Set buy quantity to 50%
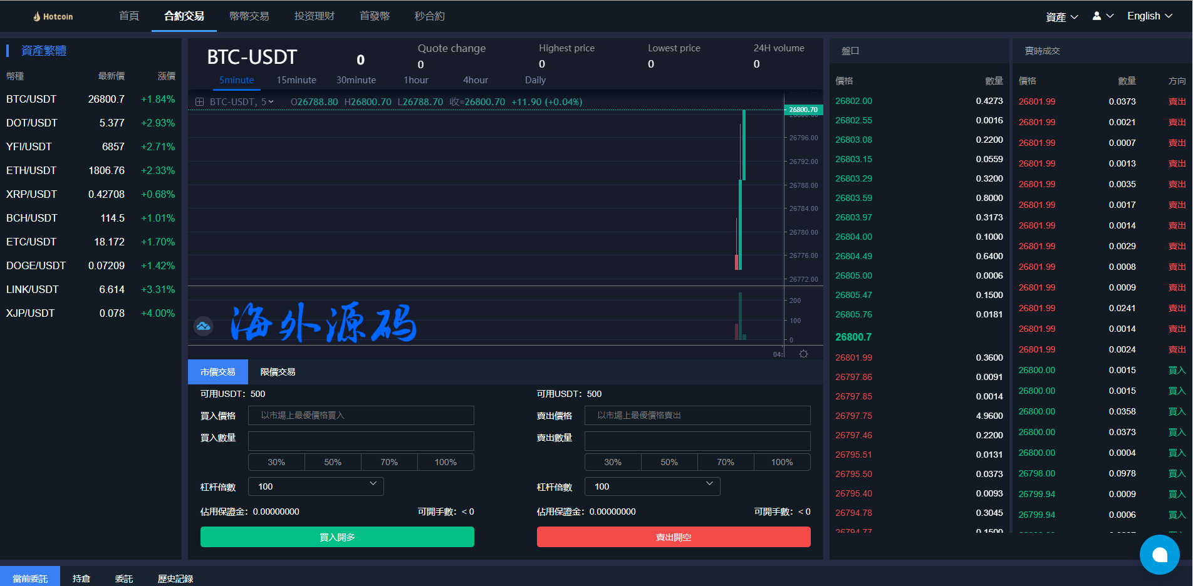Image resolution: width=1193 pixels, height=586 pixels. [333, 462]
